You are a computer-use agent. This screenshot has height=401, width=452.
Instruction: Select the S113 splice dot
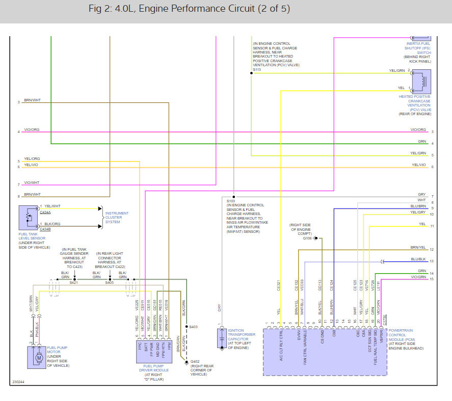point(251,73)
